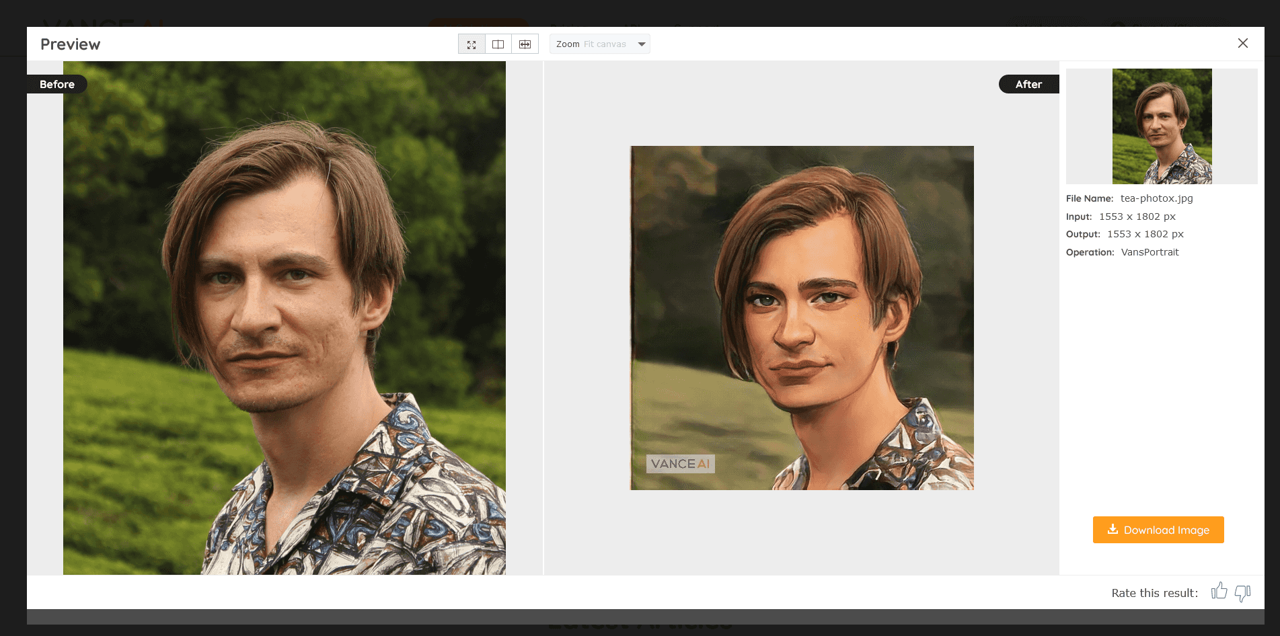The height and width of the screenshot is (636, 1280).
Task: Close the Preview dialog with X
Action: [1242, 43]
